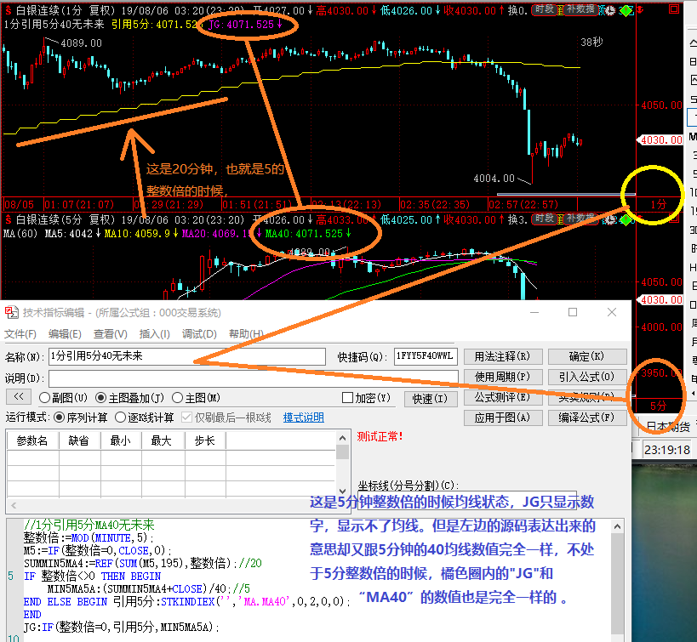Collapse the panel with the << button

point(18,397)
